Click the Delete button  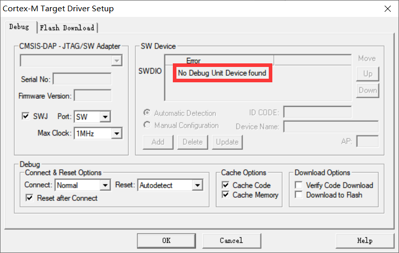(x=193, y=142)
